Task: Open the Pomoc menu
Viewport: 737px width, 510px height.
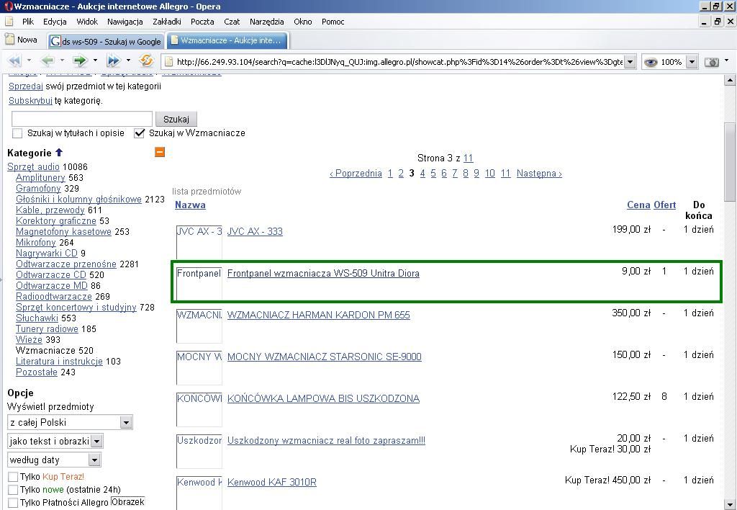Action: [333, 22]
